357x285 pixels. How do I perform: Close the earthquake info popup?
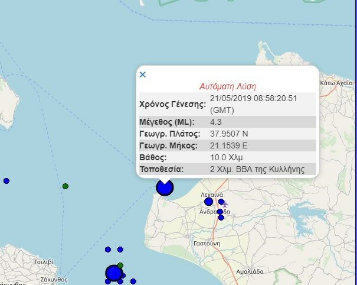(x=142, y=75)
